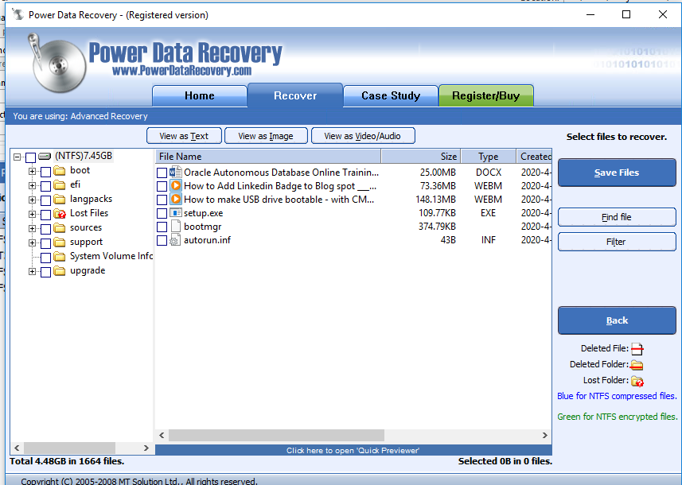The image size is (682, 485).
Task: Click the upgrade folder icon
Action: click(60, 271)
